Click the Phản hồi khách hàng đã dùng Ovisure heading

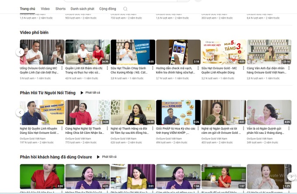56,157
